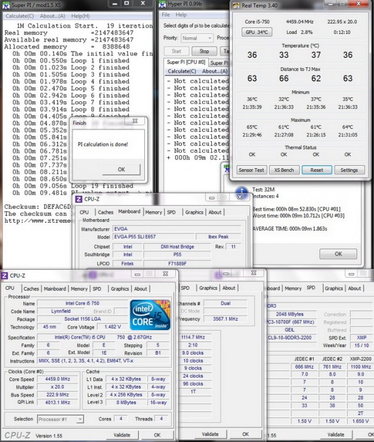Select Graphics tab in middle CPU-Z memory window

(x=208, y=288)
